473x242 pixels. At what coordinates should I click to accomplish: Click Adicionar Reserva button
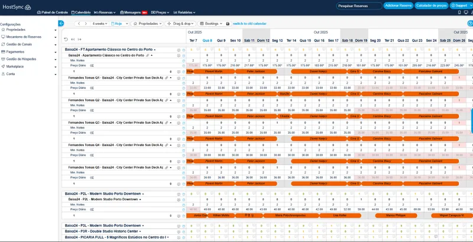pos(399,6)
